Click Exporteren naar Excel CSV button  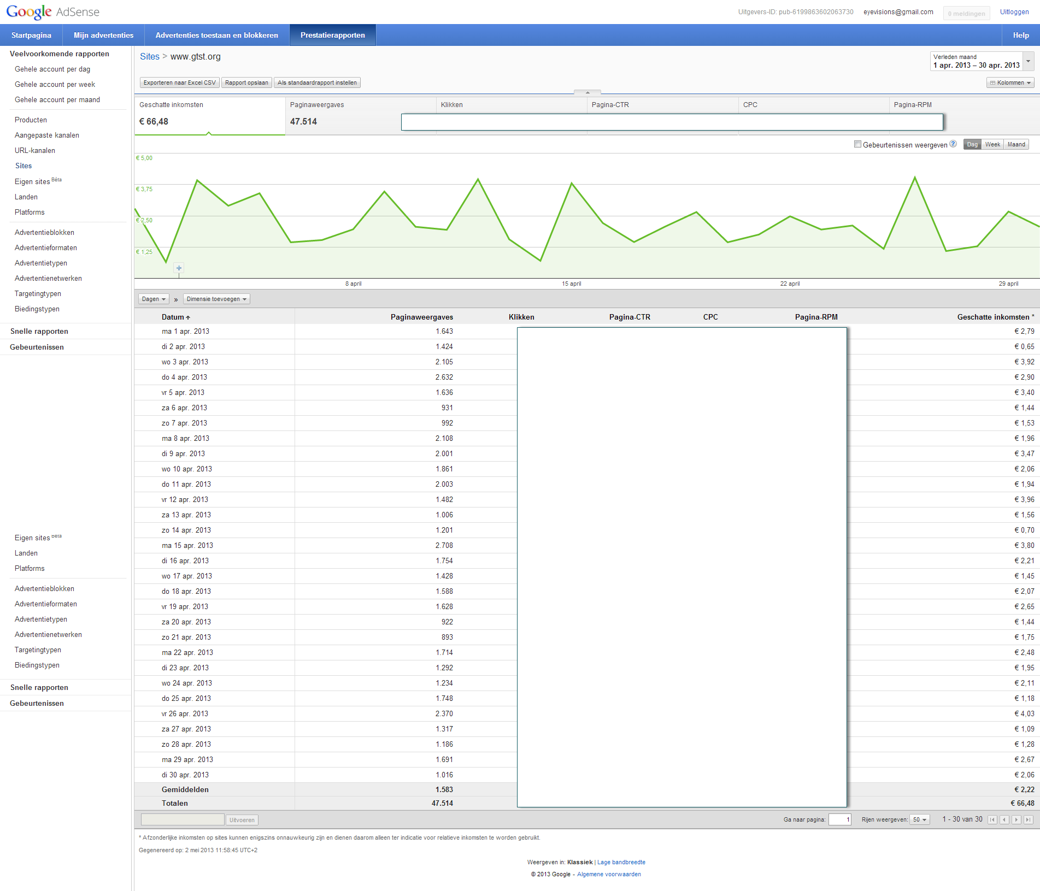pyautogui.click(x=179, y=83)
